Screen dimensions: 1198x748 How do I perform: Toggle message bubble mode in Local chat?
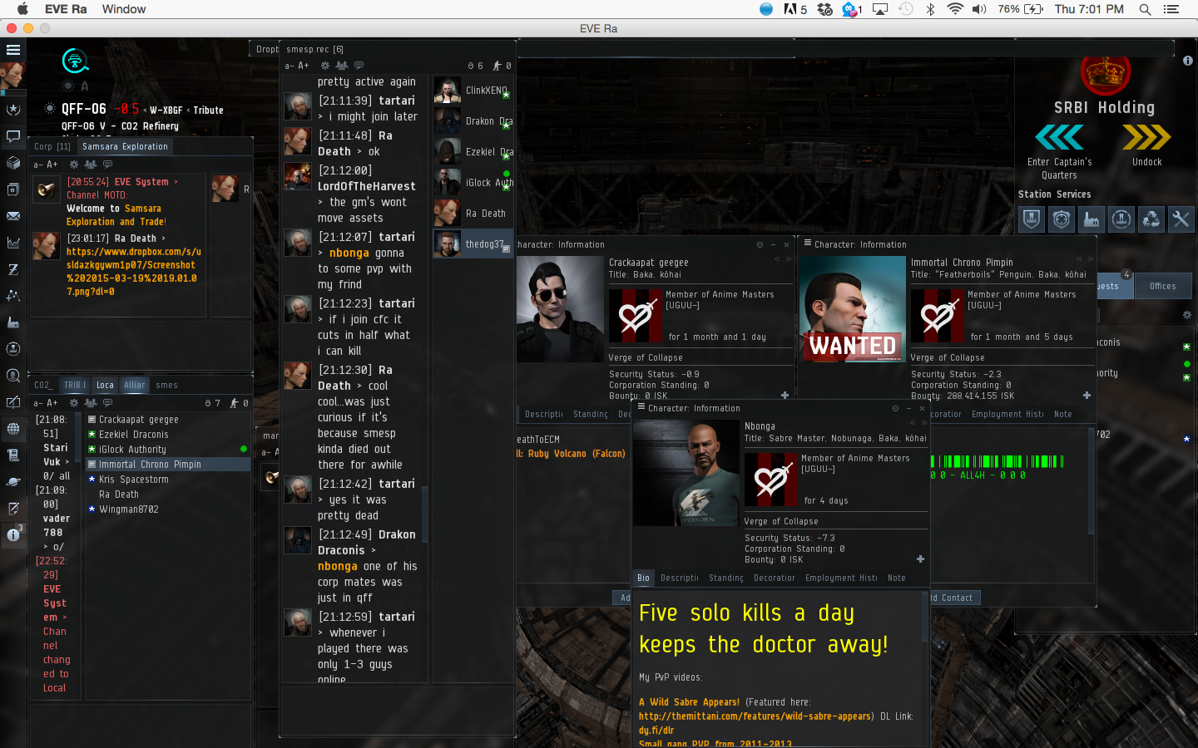tap(107, 403)
